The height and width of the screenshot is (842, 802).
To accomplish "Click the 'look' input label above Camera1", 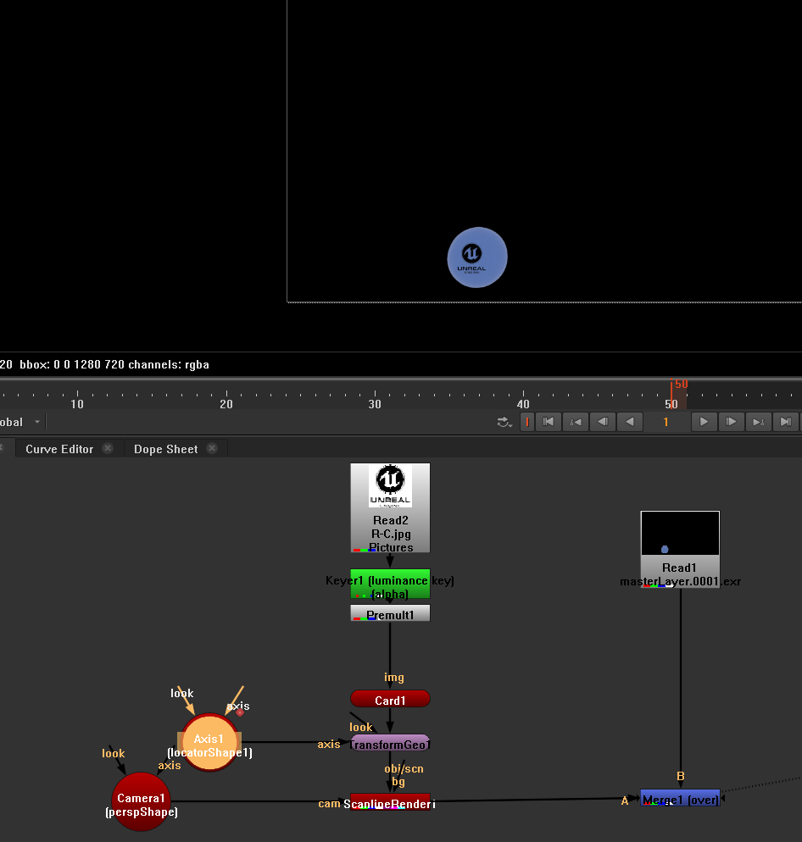I will point(114,753).
